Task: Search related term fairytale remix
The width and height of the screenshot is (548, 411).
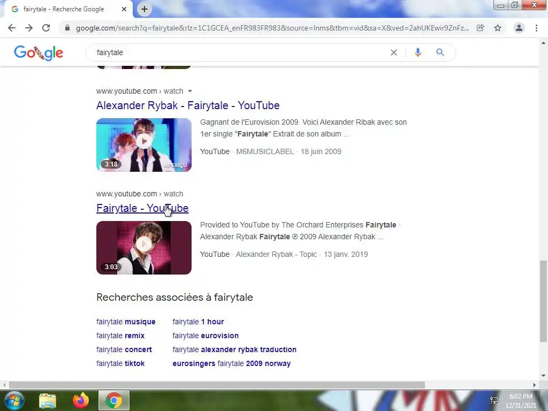Action: pos(120,336)
